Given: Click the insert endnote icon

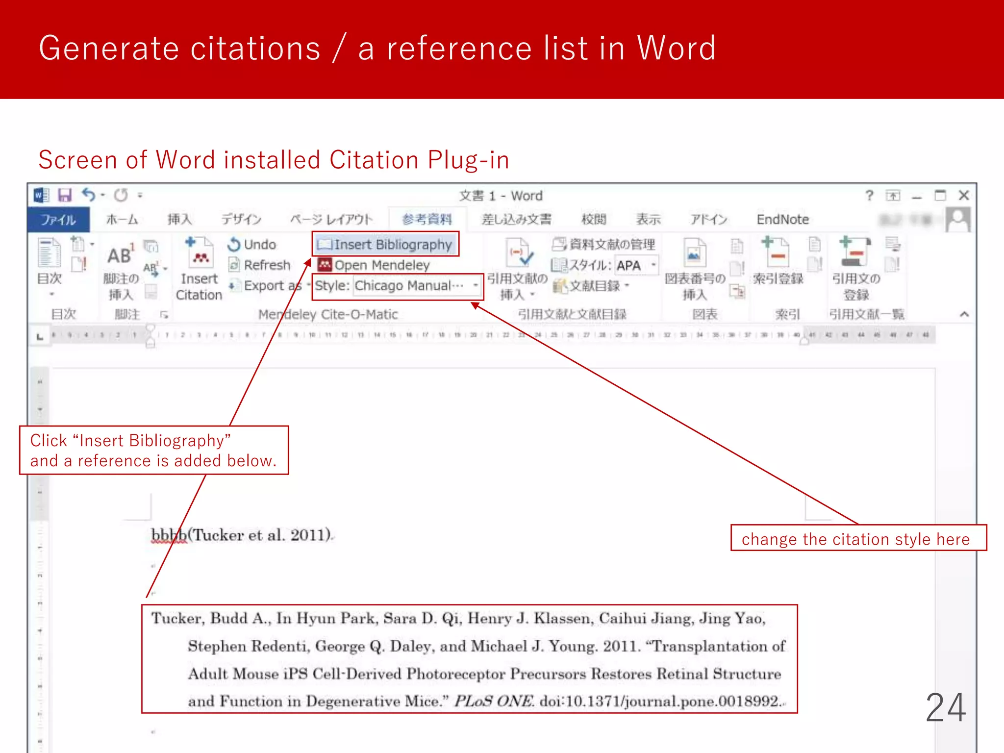Looking at the screenshot, I should pyautogui.click(x=151, y=245).
